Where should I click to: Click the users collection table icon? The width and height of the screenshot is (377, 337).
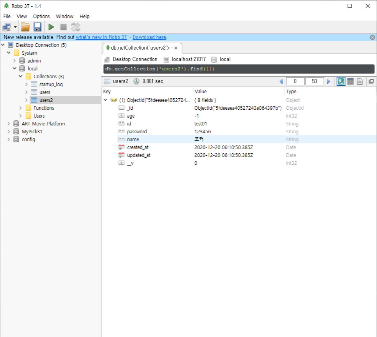(34, 92)
